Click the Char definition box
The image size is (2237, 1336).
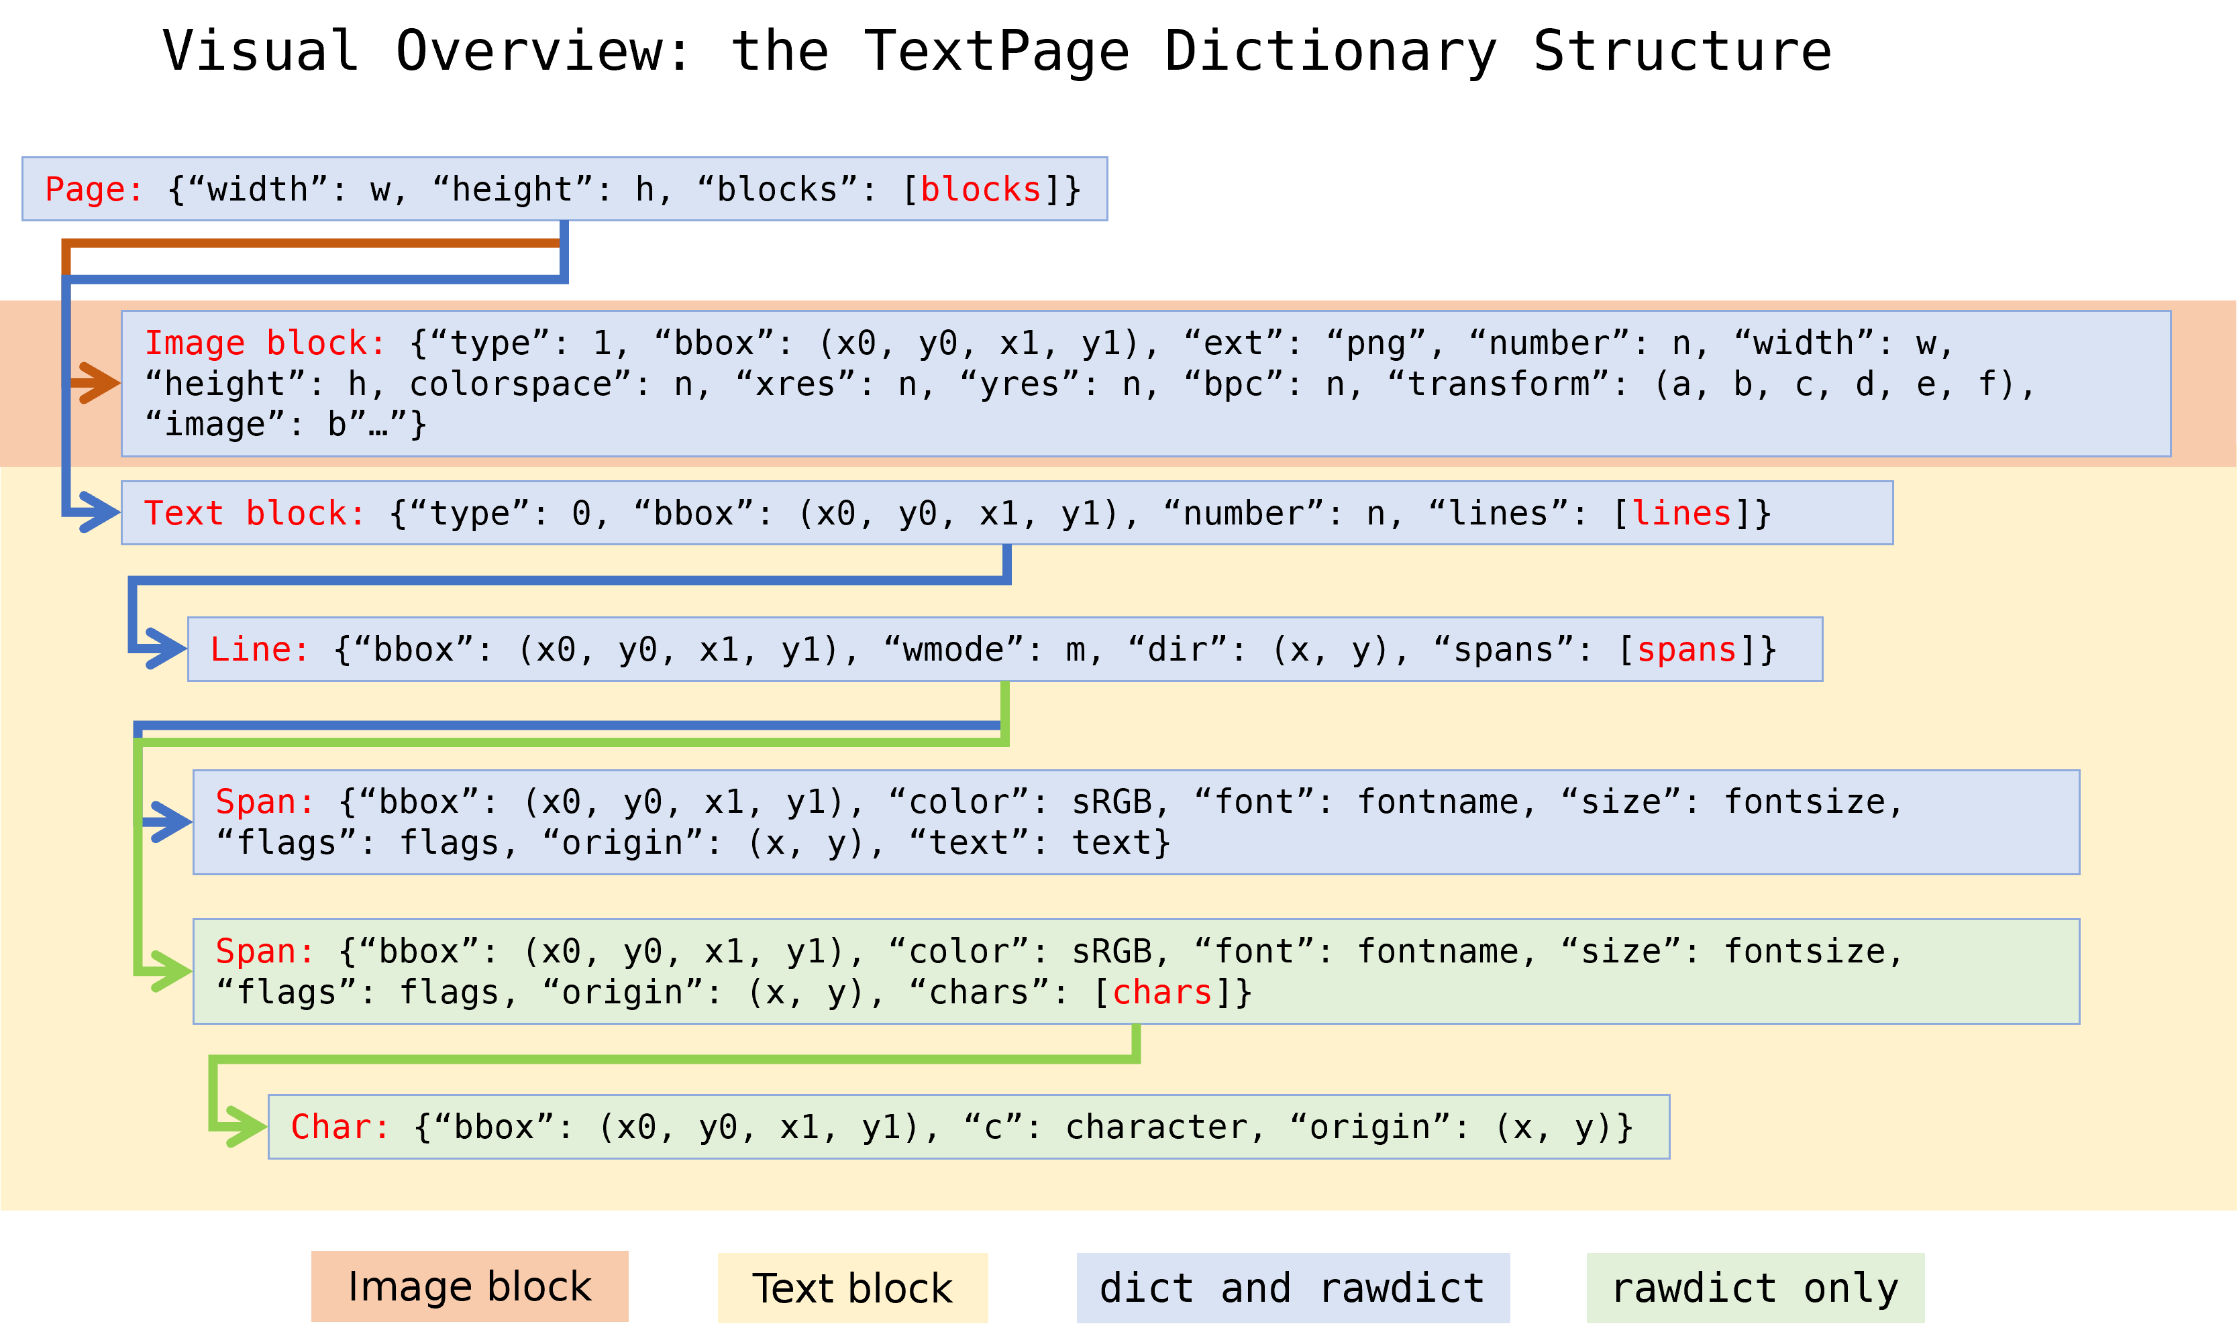pos(968,1126)
